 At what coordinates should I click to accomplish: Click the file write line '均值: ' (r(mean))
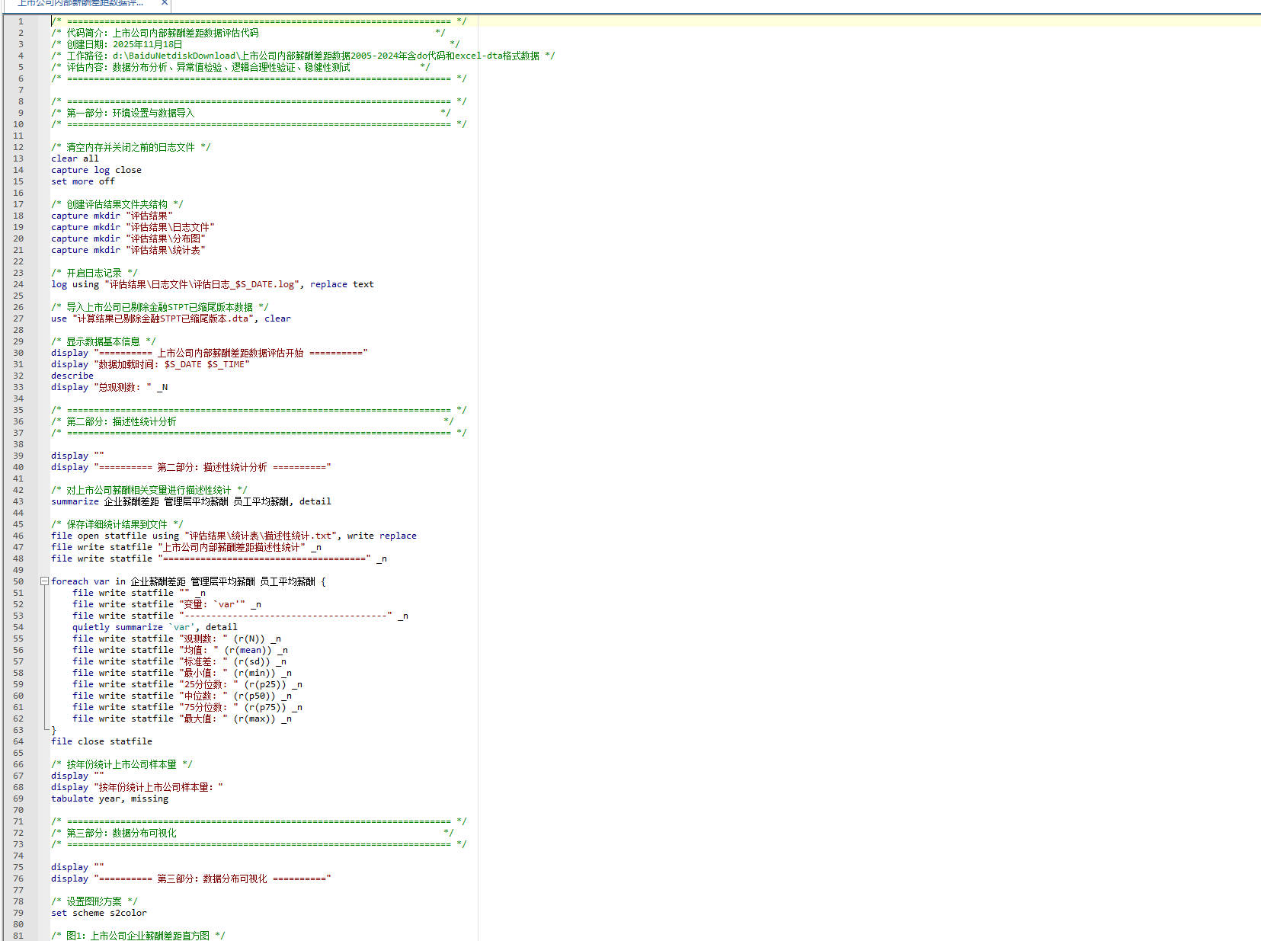point(180,650)
